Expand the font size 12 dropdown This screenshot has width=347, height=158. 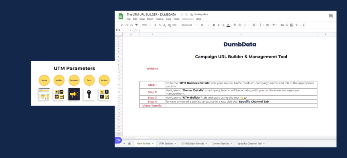(x=205, y=25)
